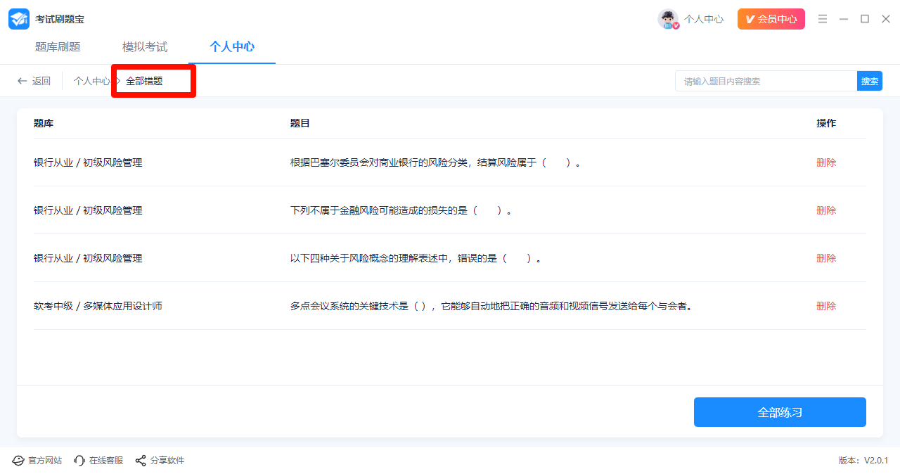Switch to the 模拟考试 tab
This screenshot has height=474, width=900.
[x=145, y=47]
